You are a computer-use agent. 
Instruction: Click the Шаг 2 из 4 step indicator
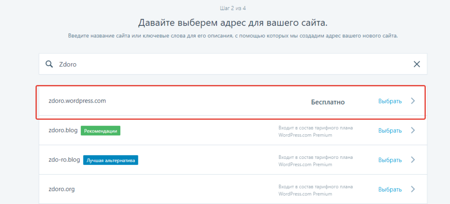coord(233,8)
